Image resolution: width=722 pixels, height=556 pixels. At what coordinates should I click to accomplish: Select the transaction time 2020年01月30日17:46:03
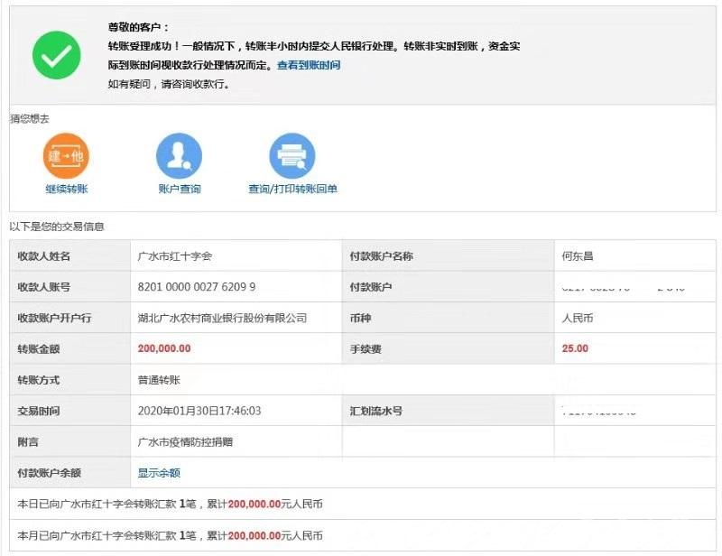(199, 411)
